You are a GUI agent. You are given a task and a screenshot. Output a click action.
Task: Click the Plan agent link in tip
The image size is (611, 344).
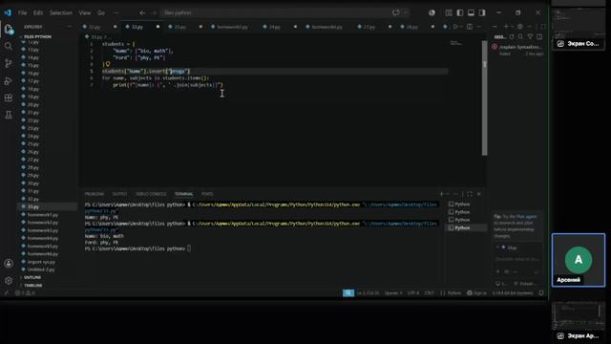point(526,217)
